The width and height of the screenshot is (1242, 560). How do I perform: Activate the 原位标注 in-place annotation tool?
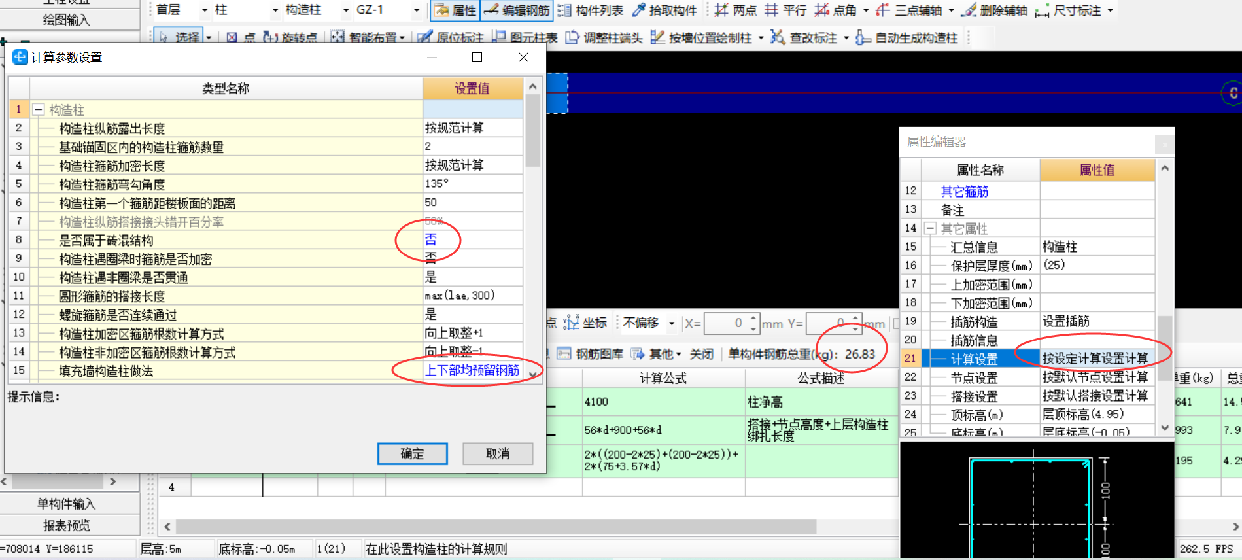point(451,37)
